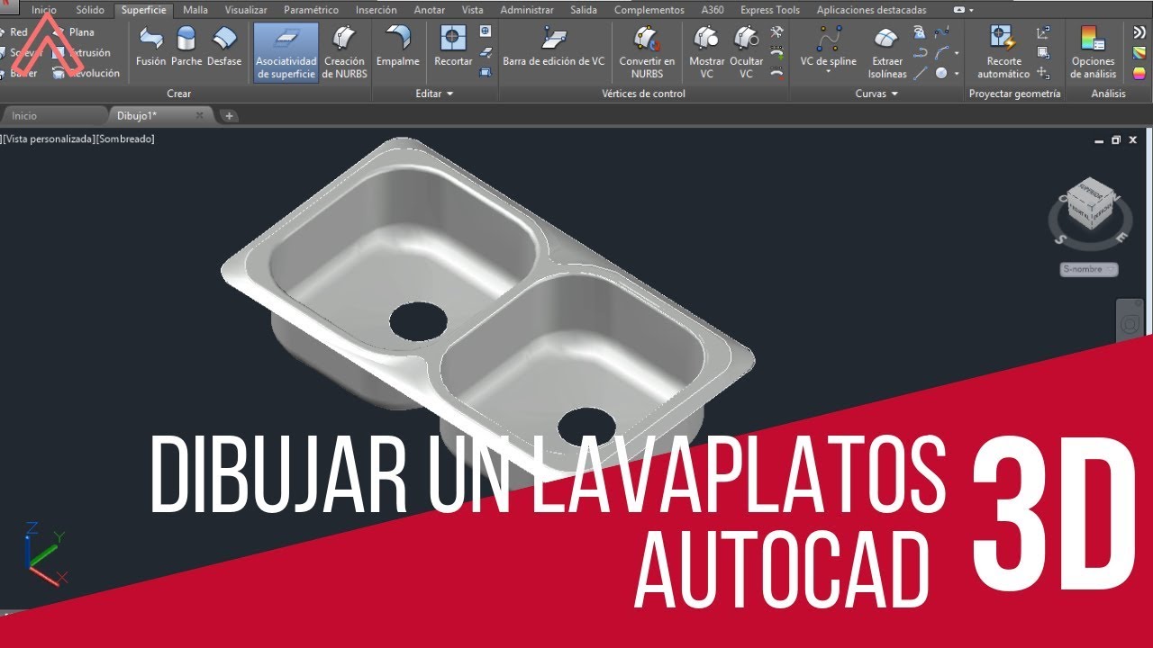Screen dimensions: 1153x648
Task: Click Extraer Isolíneas tool
Action: pyautogui.click(x=887, y=52)
